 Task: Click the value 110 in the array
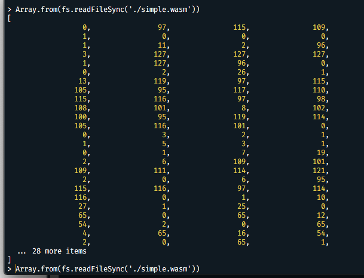[320, 89]
